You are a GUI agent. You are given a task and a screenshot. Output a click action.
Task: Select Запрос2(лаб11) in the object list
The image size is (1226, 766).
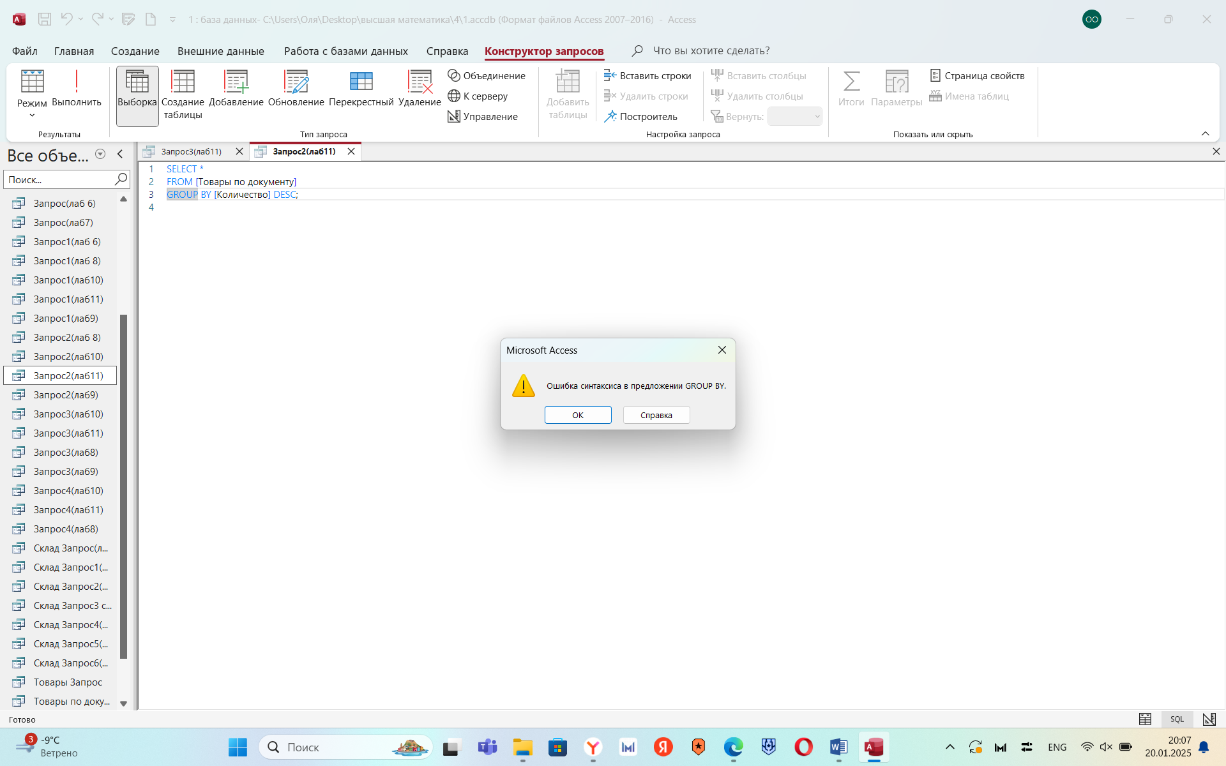tap(60, 375)
